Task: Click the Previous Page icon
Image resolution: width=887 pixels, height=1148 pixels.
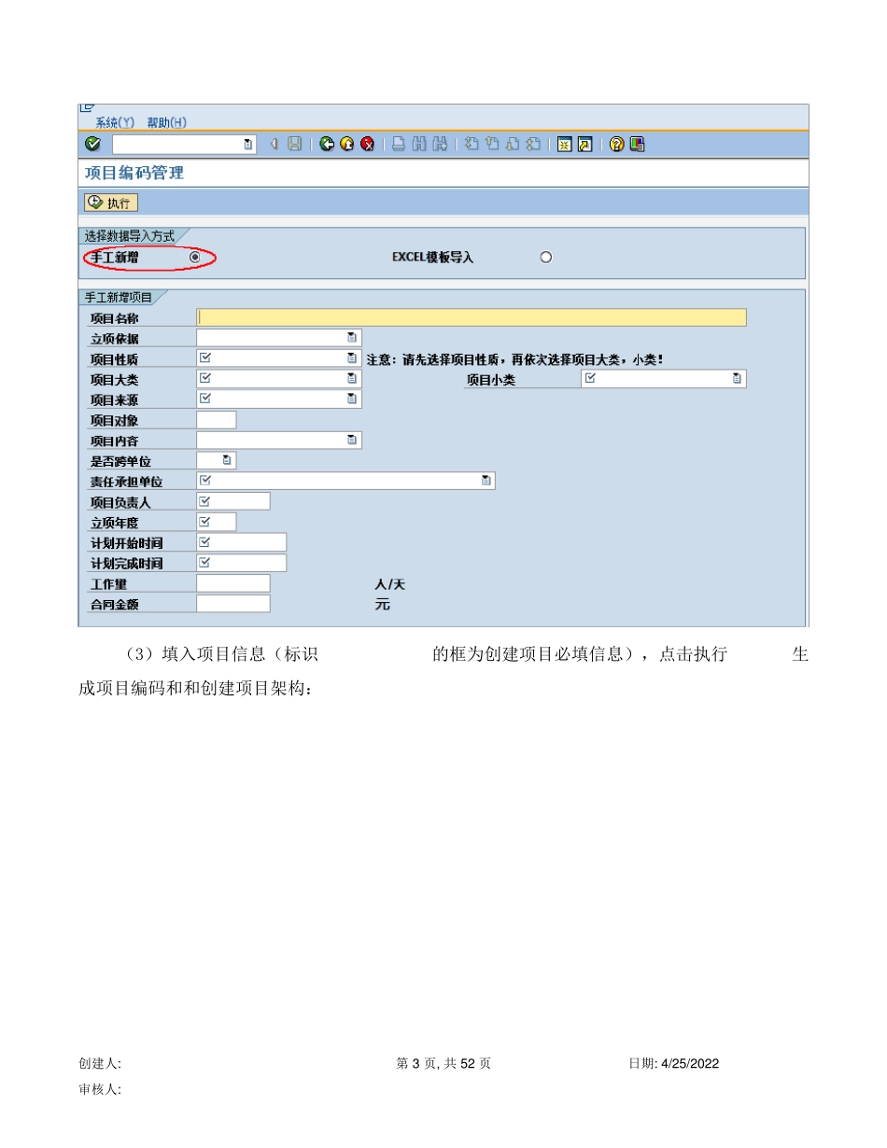Action: pos(492,144)
